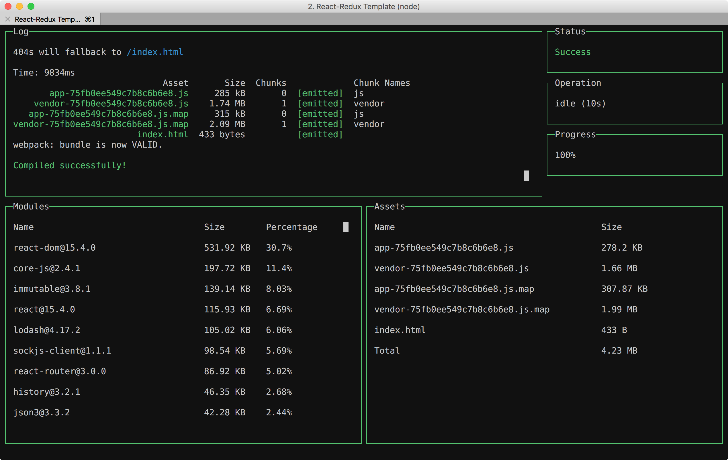Click the Log panel scrollbar thumb
The width and height of the screenshot is (728, 460).
coord(526,175)
